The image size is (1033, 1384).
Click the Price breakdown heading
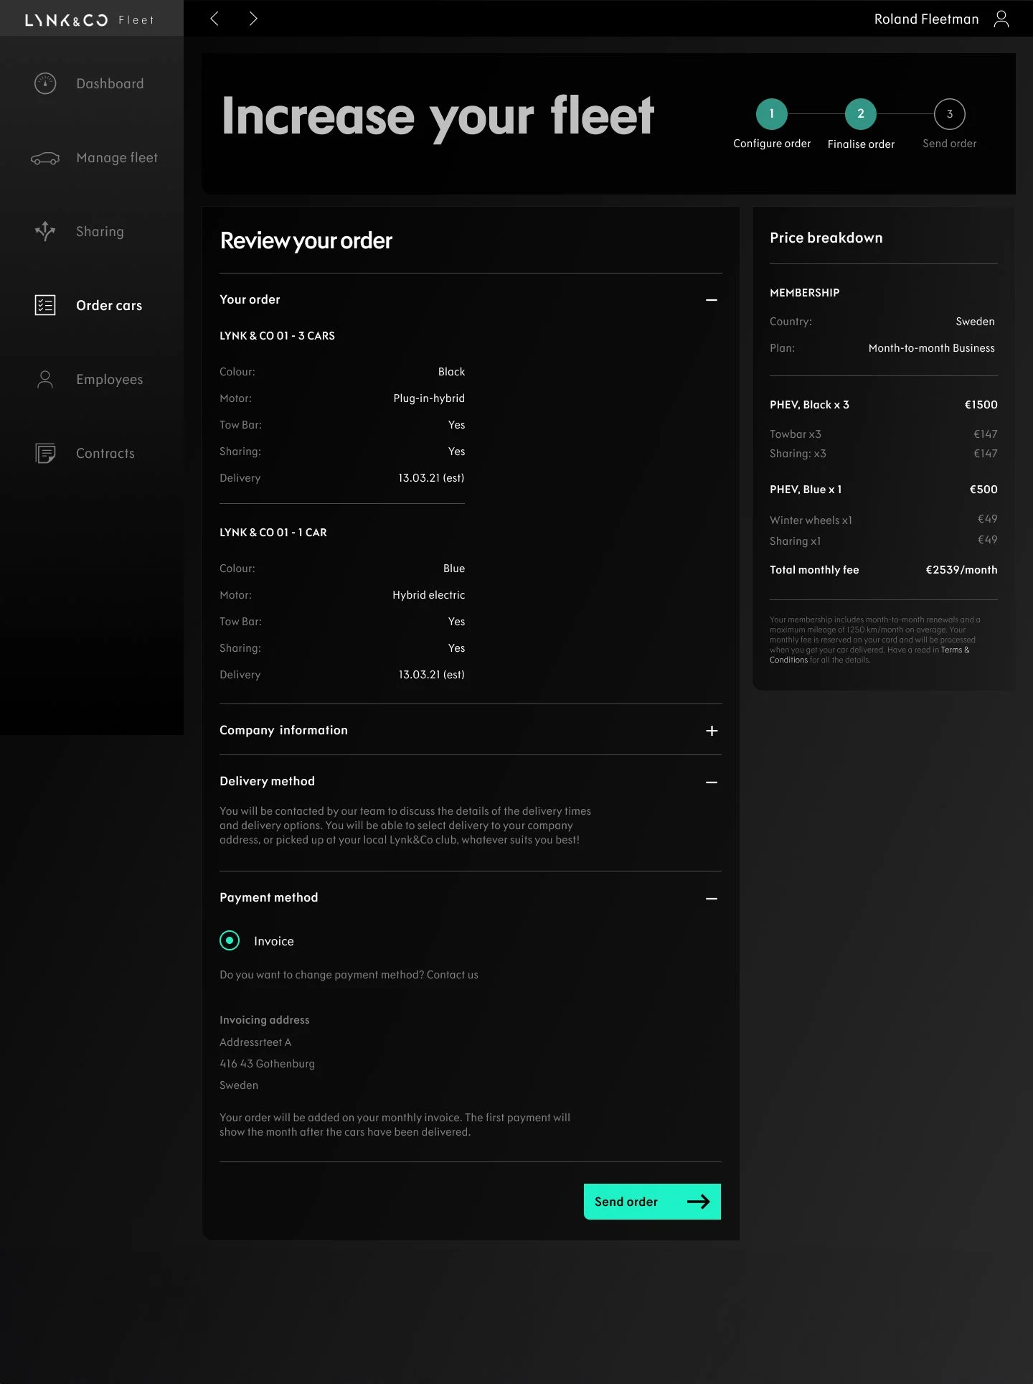826,238
